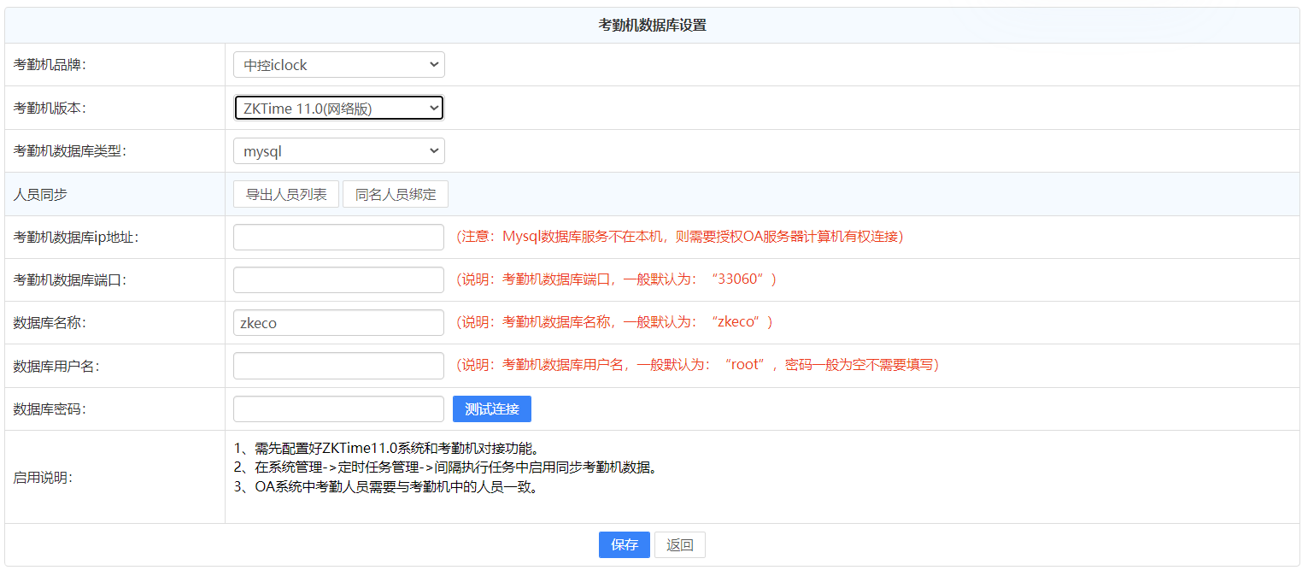Click the red port default 33060 hint

pos(616,279)
